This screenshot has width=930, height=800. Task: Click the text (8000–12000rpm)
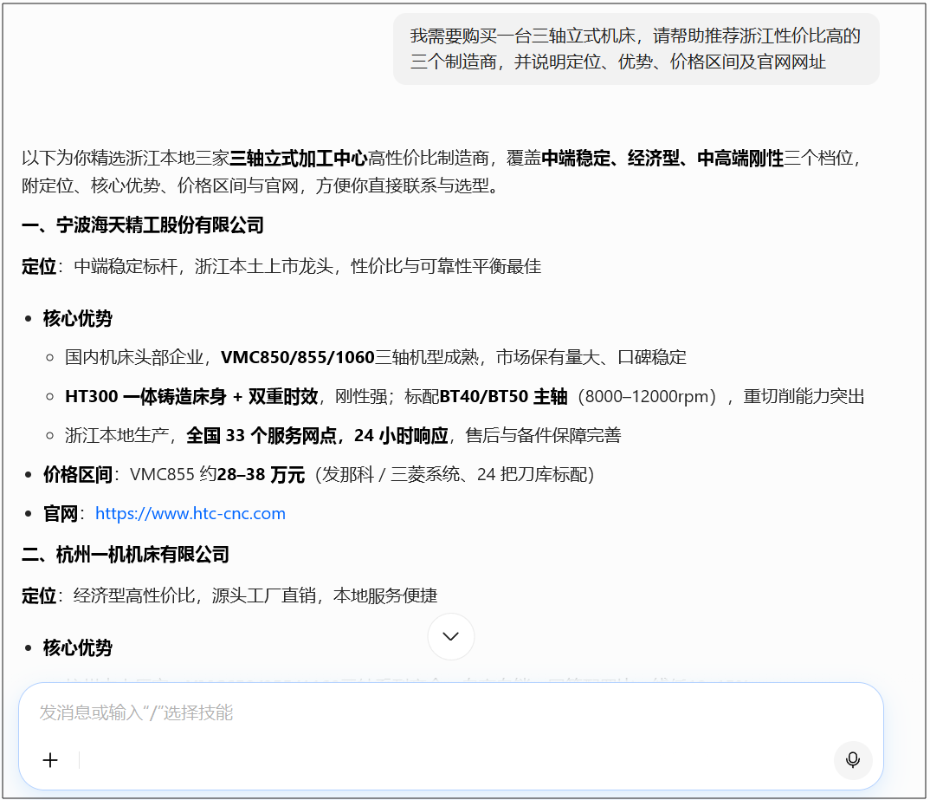pos(647,396)
